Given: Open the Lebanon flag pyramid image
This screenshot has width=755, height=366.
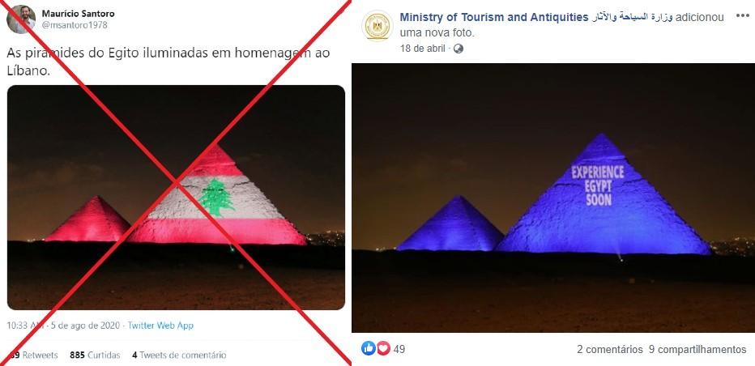Looking at the screenshot, I should [x=176, y=198].
